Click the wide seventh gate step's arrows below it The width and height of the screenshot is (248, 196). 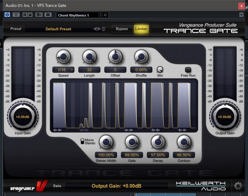pyautogui.click(x=155, y=130)
